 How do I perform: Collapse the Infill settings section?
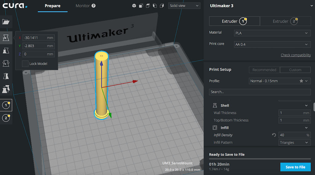tap(306, 128)
